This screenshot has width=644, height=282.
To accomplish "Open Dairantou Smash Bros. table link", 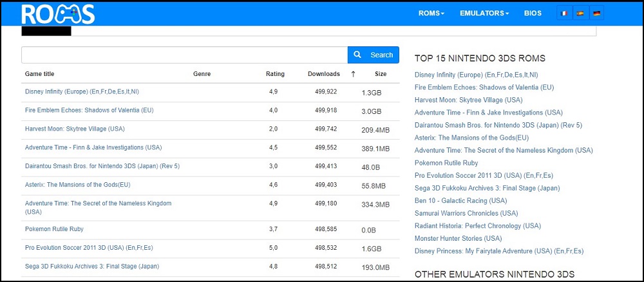I will [x=102, y=166].
